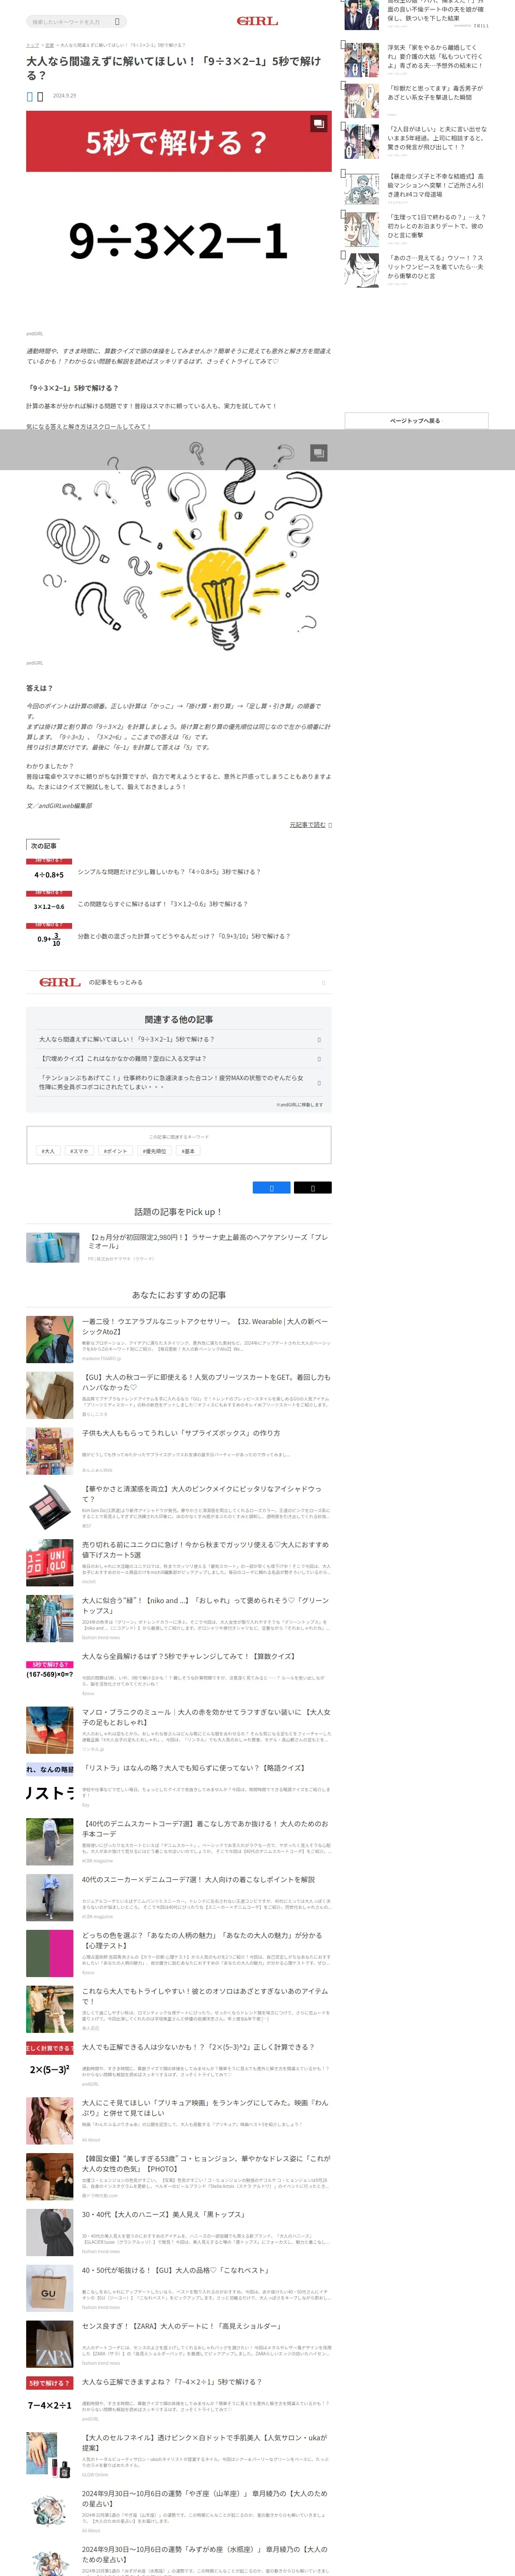This screenshot has width=515, height=2576.
Task: Focus the keyword search input field
Action: pos(70,21)
